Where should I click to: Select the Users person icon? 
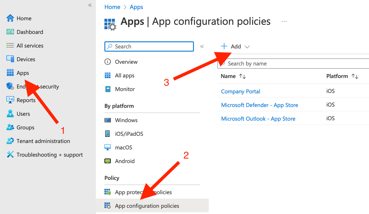click(10, 114)
